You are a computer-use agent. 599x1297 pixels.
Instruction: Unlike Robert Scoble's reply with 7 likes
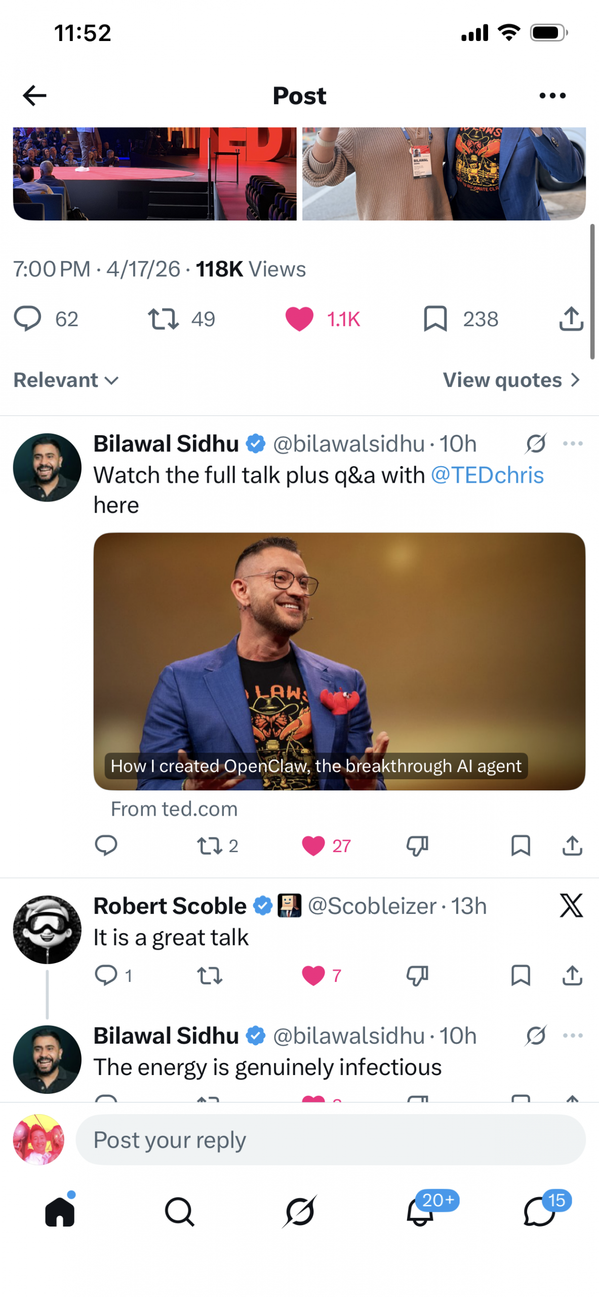click(x=313, y=975)
